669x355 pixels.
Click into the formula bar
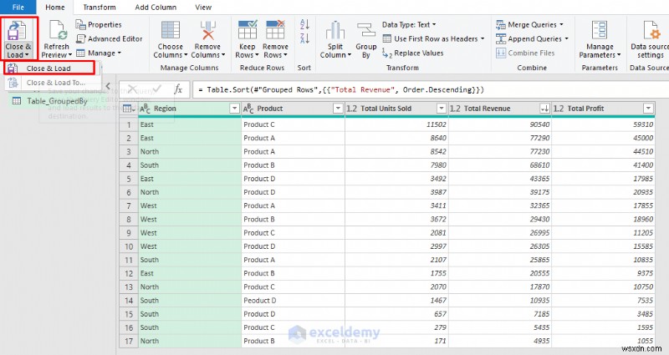(x=430, y=89)
